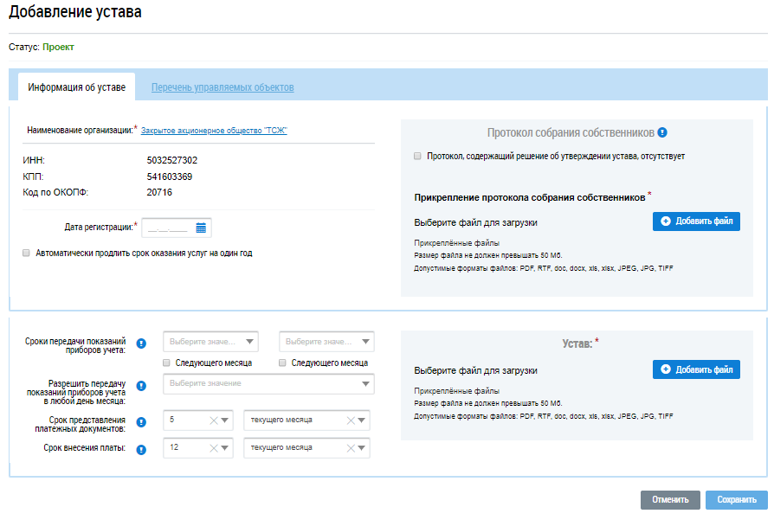
Task: Click info icon beside Протокол собрания собственников
Action: (662, 133)
